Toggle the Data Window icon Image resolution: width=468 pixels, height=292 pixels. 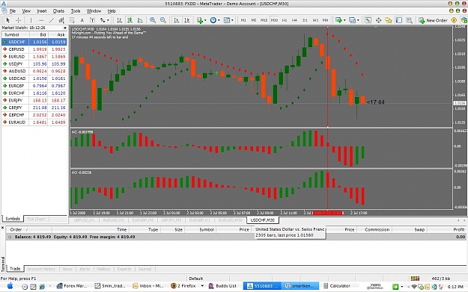click(x=378, y=20)
